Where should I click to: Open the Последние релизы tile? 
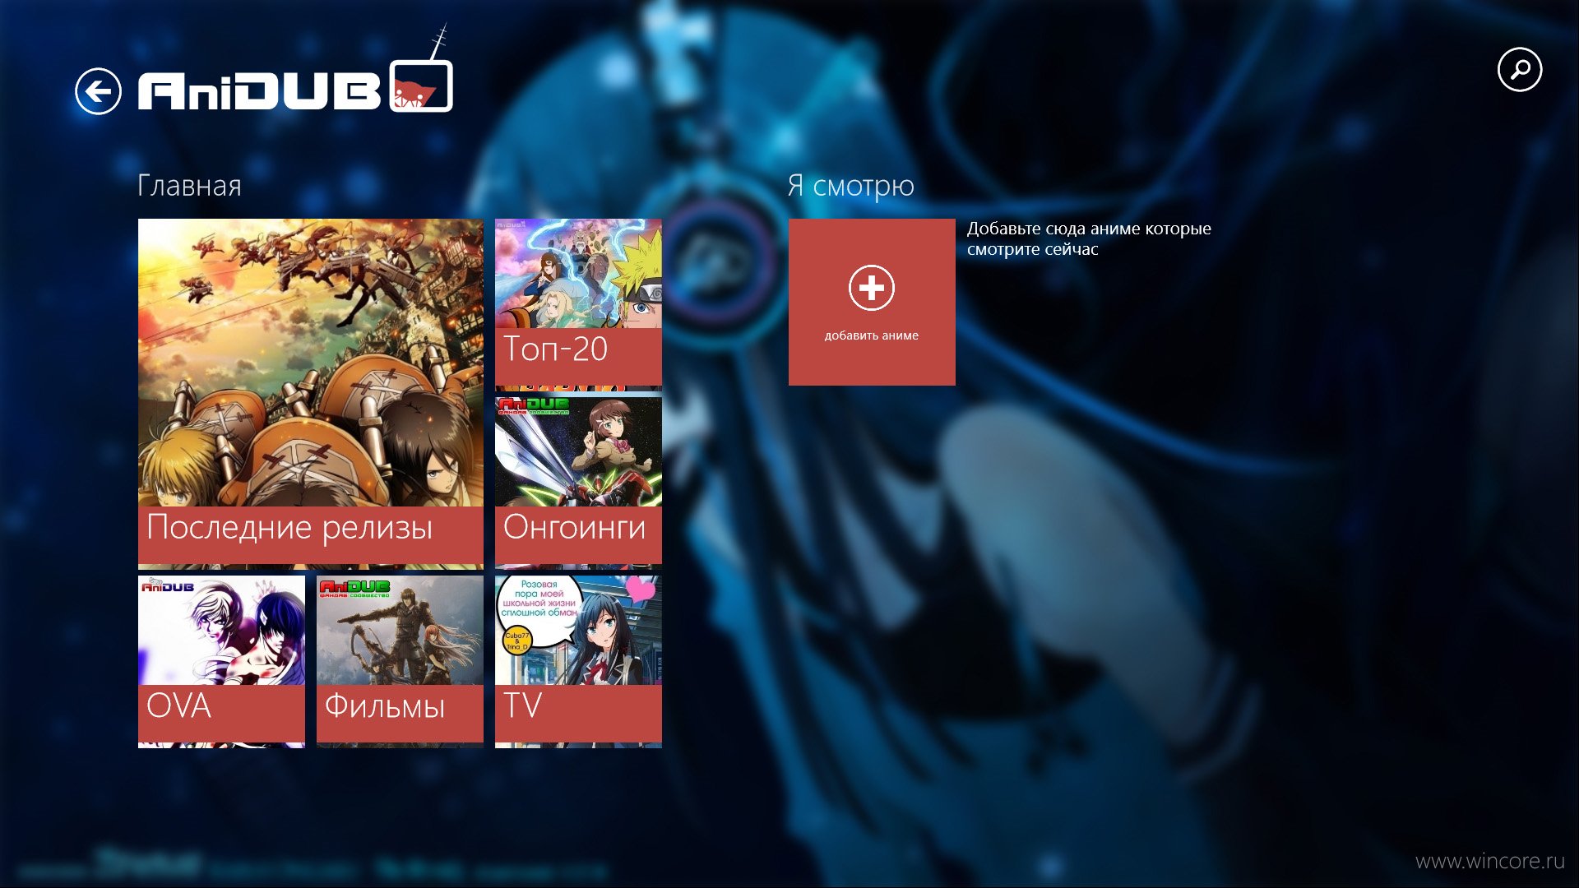pyautogui.click(x=310, y=394)
